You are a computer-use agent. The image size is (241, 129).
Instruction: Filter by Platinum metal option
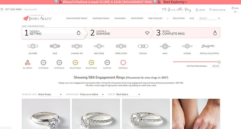point(107,63)
